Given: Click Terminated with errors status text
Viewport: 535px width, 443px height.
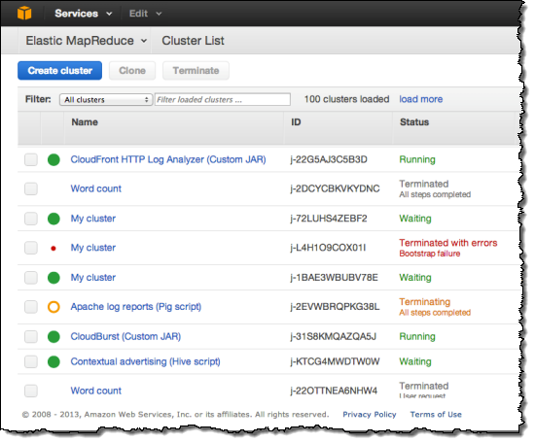Looking at the screenshot, I should (448, 243).
